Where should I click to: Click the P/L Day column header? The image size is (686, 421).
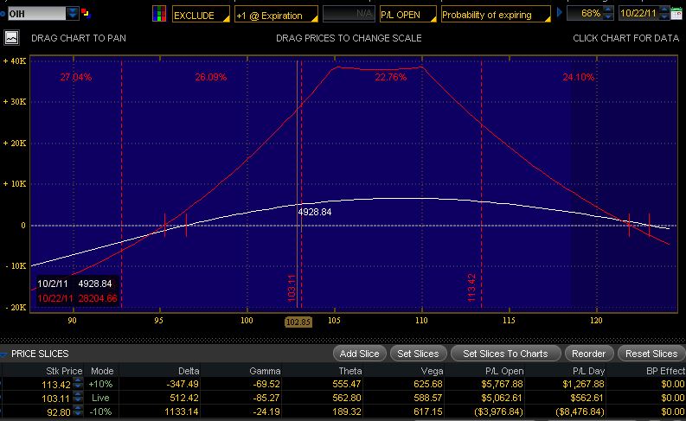coord(588,371)
